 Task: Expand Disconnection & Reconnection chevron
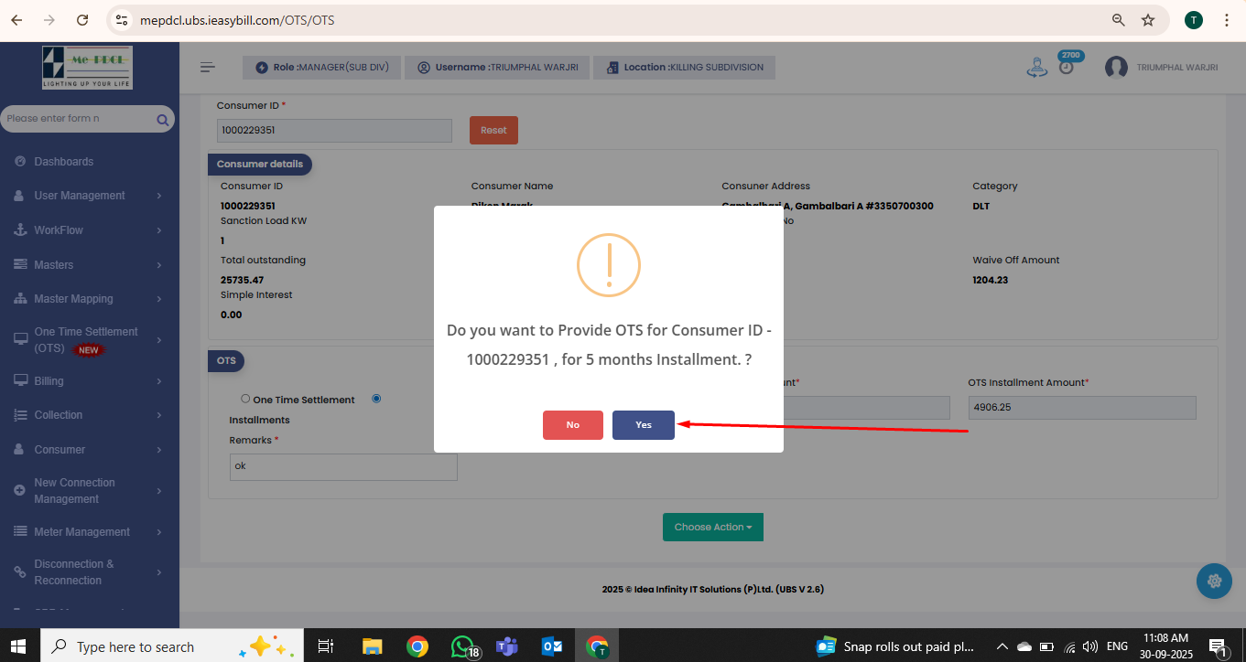pyautogui.click(x=159, y=572)
